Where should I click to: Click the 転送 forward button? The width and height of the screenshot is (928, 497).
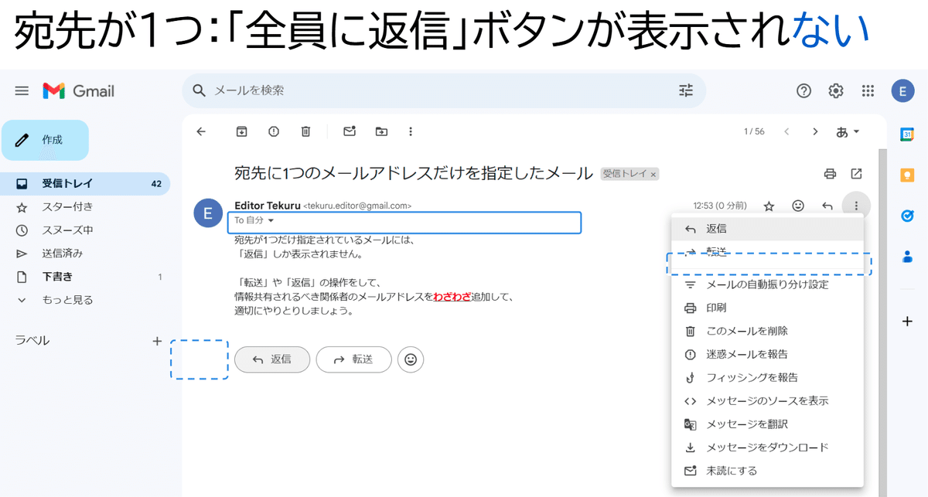click(353, 359)
